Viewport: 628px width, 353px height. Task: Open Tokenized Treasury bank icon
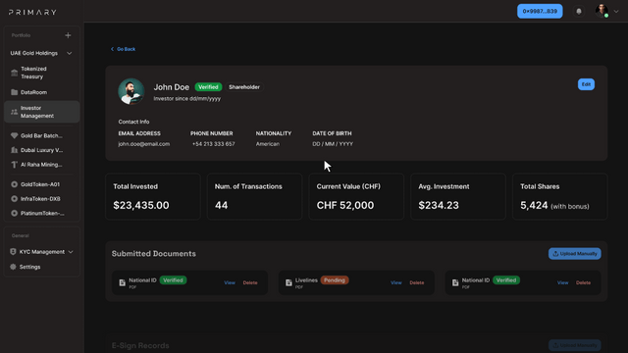pos(15,73)
